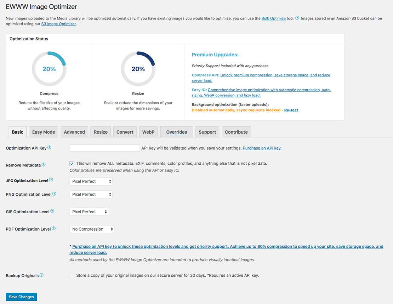Click the Re-test link

click(291, 110)
